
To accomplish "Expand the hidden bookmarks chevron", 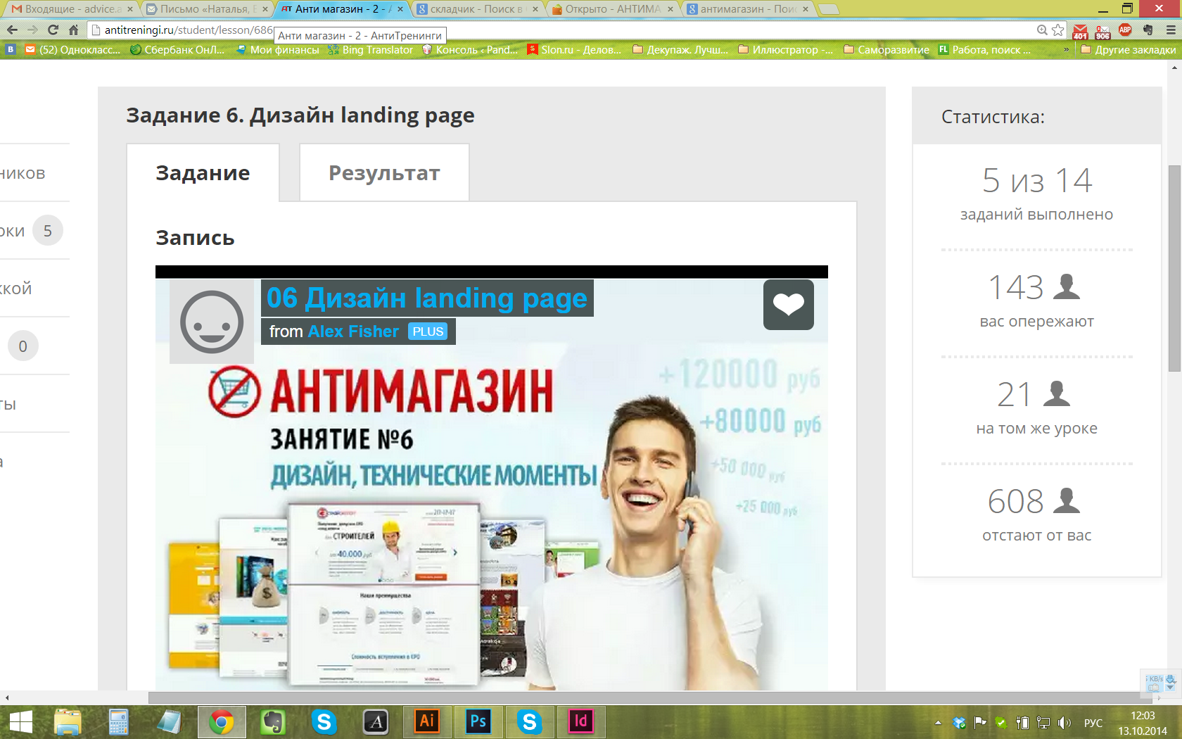I will click(x=1066, y=49).
